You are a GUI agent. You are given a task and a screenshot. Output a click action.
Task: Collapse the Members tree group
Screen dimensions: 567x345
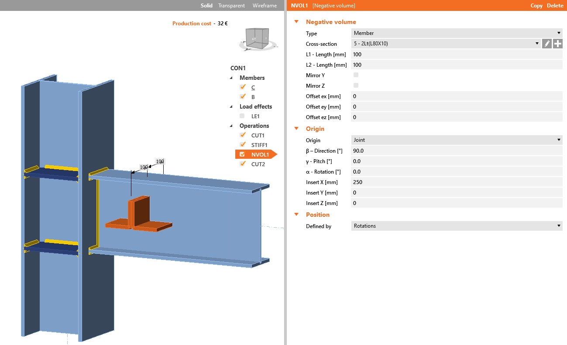pos(231,78)
